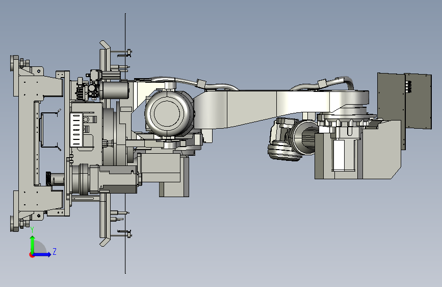Screen dimensions: 442x287
Task: Select the long thin vertical reference line
Action: pyautogui.click(x=125, y=143)
